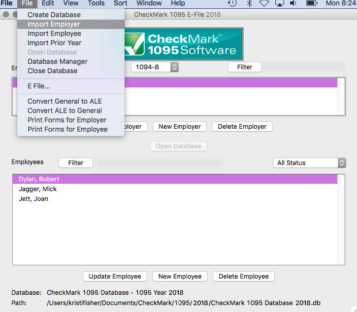The height and width of the screenshot is (312, 357).
Task: Click the employees Filter button
Action: pyautogui.click(x=76, y=163)
